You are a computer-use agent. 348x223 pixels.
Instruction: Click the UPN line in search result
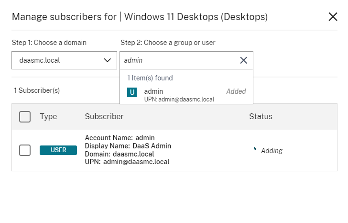click(x=179, y=99)
